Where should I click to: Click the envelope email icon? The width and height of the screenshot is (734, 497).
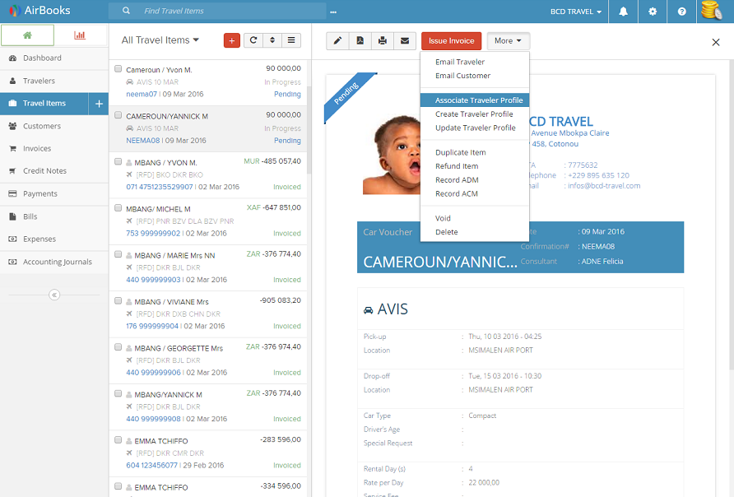[x=405, y=40]
